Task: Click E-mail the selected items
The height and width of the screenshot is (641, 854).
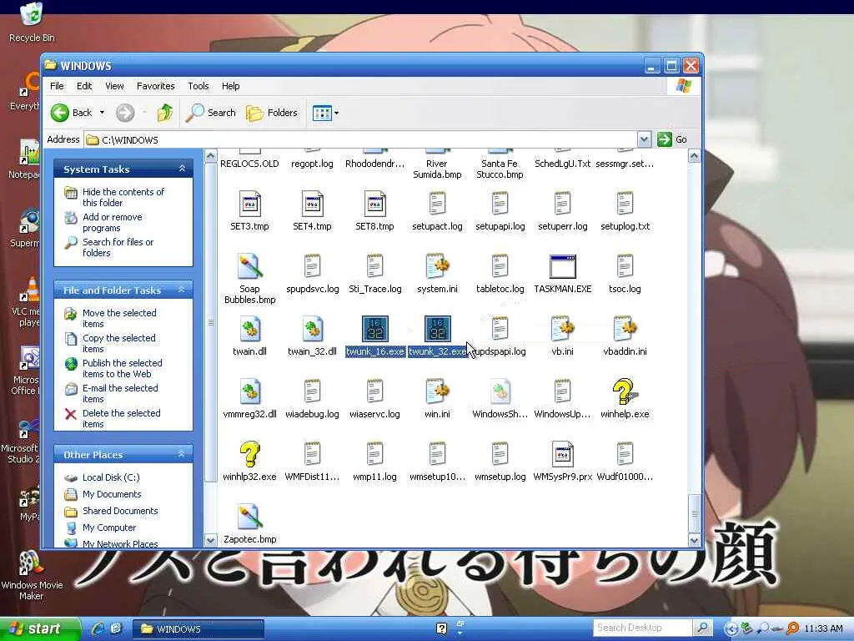Action: coord(120,394)
